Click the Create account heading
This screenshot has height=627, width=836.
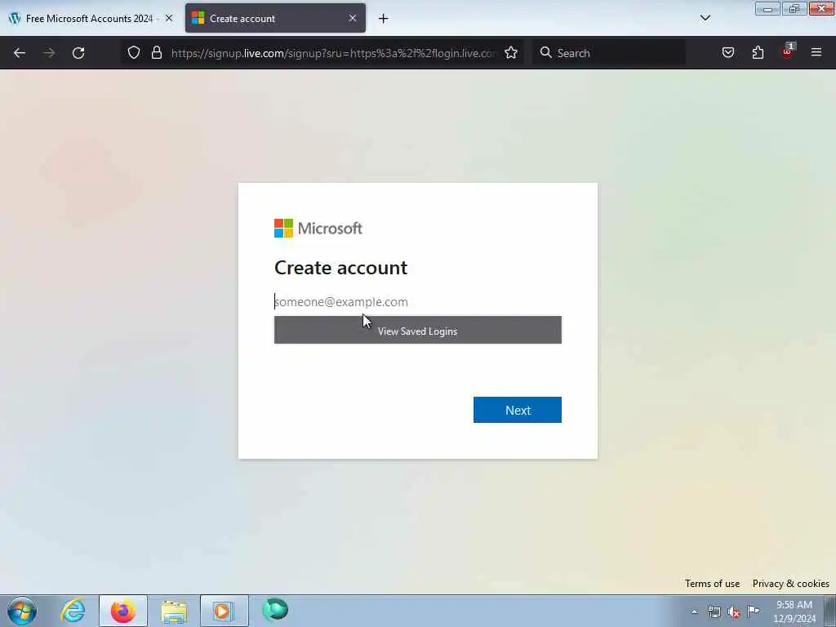point(340,268)
